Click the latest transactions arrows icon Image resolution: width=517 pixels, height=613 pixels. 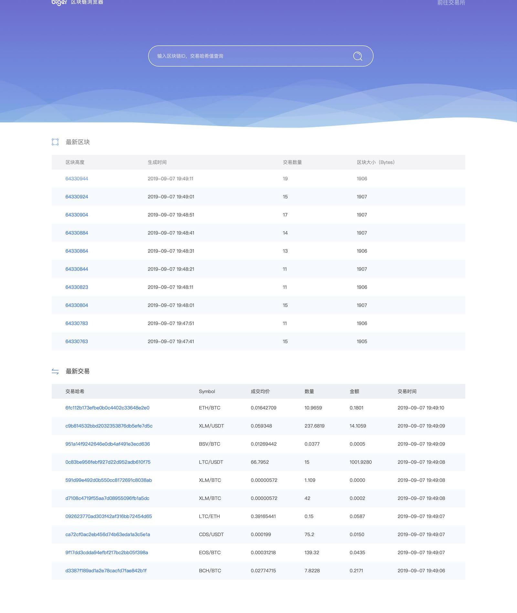tap(55, 371)
